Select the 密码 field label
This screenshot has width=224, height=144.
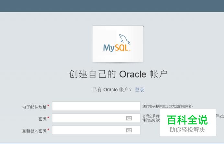click(x=43, y=119)
